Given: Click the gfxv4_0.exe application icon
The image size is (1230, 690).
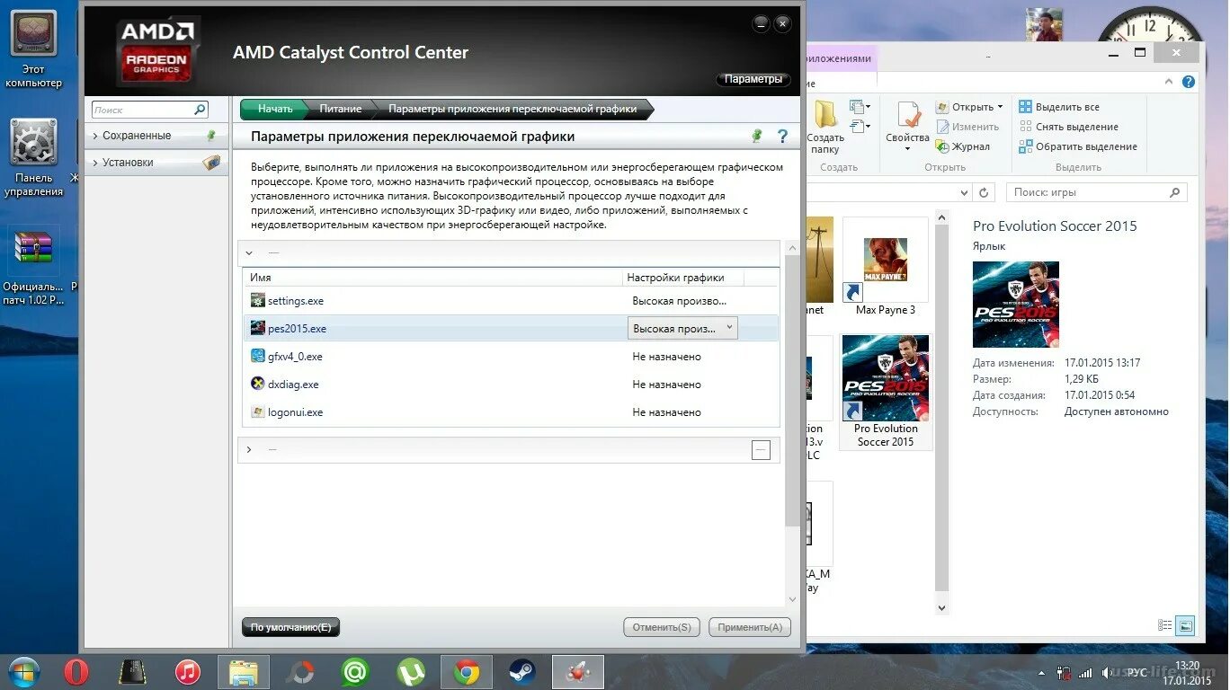Looking at the screenshot, I should [258, 356].
